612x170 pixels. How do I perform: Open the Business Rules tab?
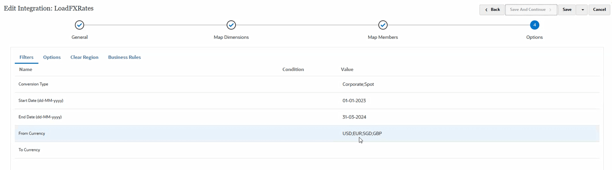(124, 57)
